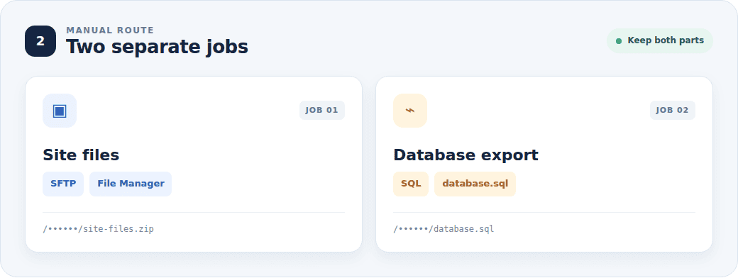Select the File Manager tag
The width and height of the screenshot is (738, 278).
(131, 184)
